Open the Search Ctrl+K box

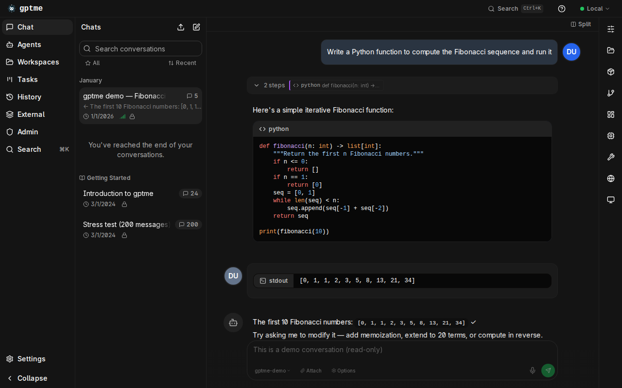coord(516,8)
